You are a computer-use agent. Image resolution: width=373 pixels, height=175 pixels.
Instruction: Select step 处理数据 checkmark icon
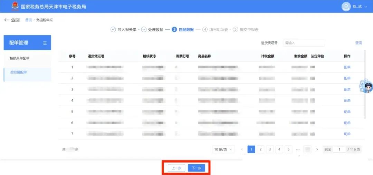144,29
